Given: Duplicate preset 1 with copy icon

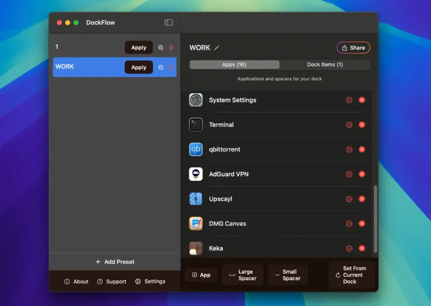Looking at the screenshot, I should 161,47.
